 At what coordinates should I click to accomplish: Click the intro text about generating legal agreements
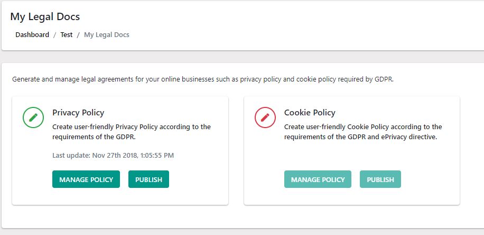click(203, 79)
